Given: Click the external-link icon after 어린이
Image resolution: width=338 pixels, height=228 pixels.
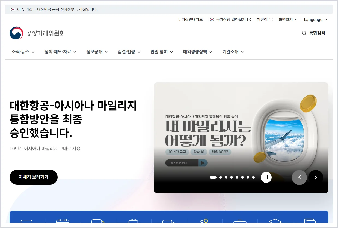Looking at the screenshot, I should pos(271,20).
